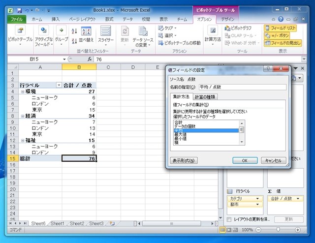Viewport: 315px width, 243px height.
Task: Collapse the 福祉 group
Action: coord(23,140)
